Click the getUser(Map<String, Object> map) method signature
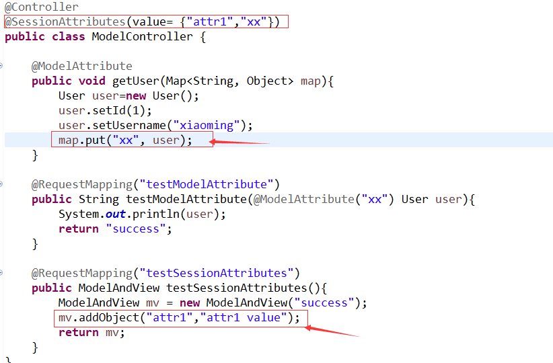Viewport: 553px width, 363px height. [183, 81]
